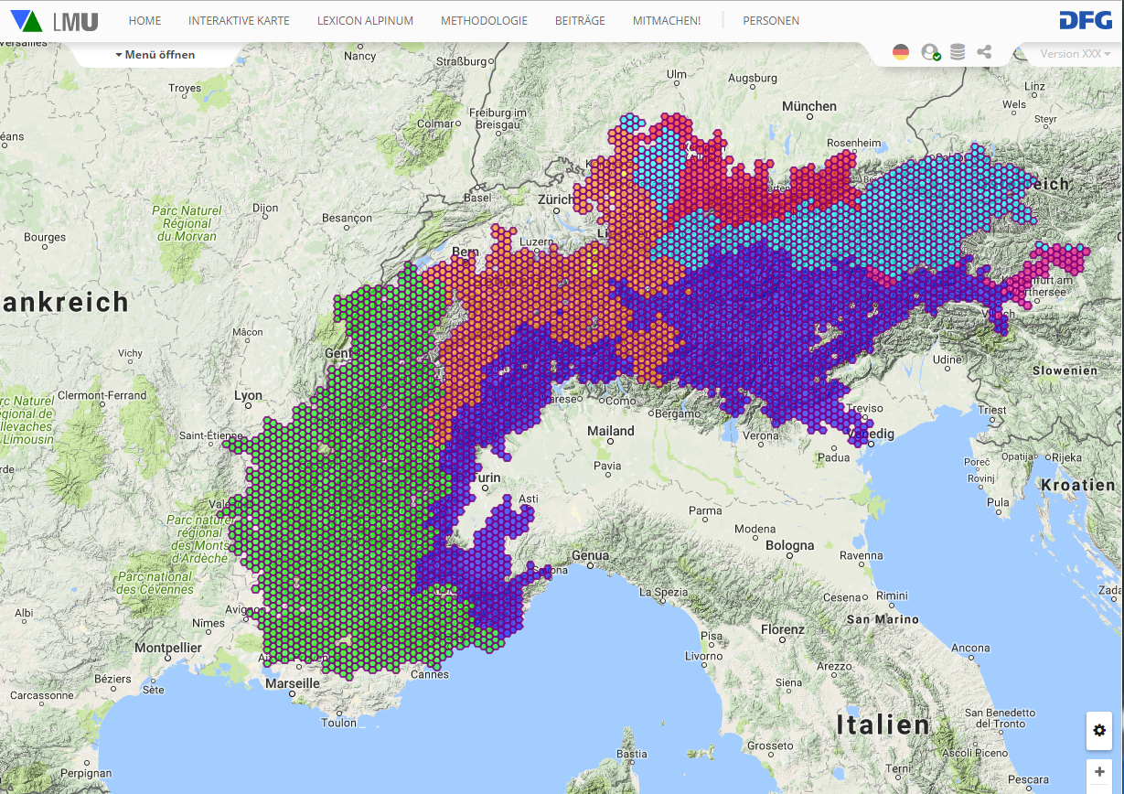1124x794 pixels.
Task: Expand the 'Menü öffnen' panel
Action: 155,55
